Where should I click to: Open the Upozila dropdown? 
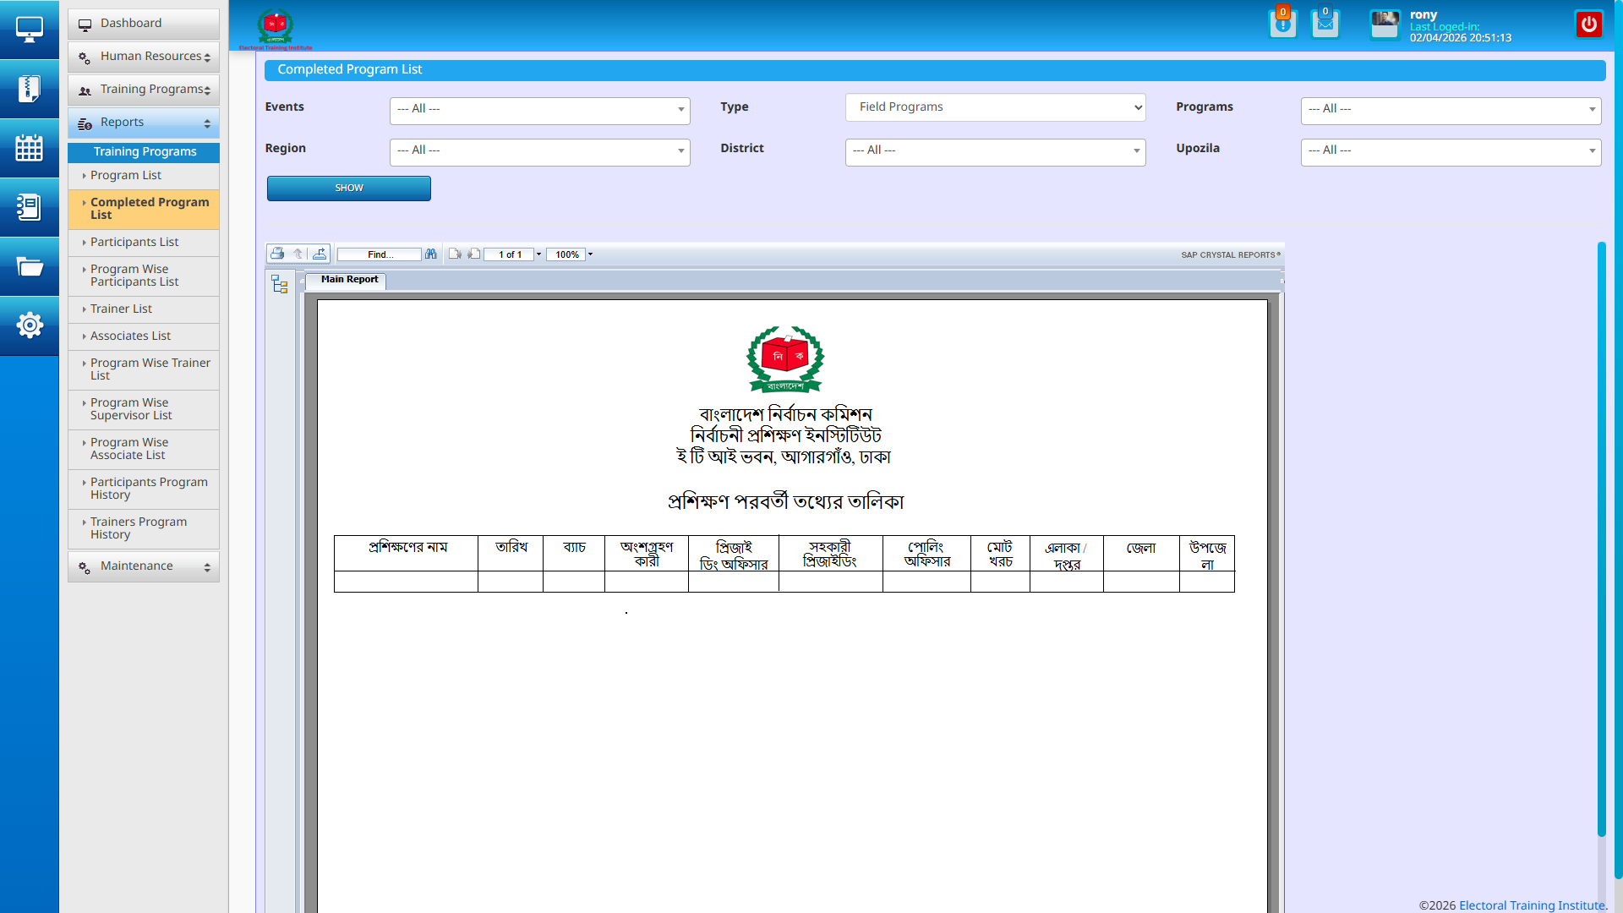pyautogui.click(x=1451, y=151)
